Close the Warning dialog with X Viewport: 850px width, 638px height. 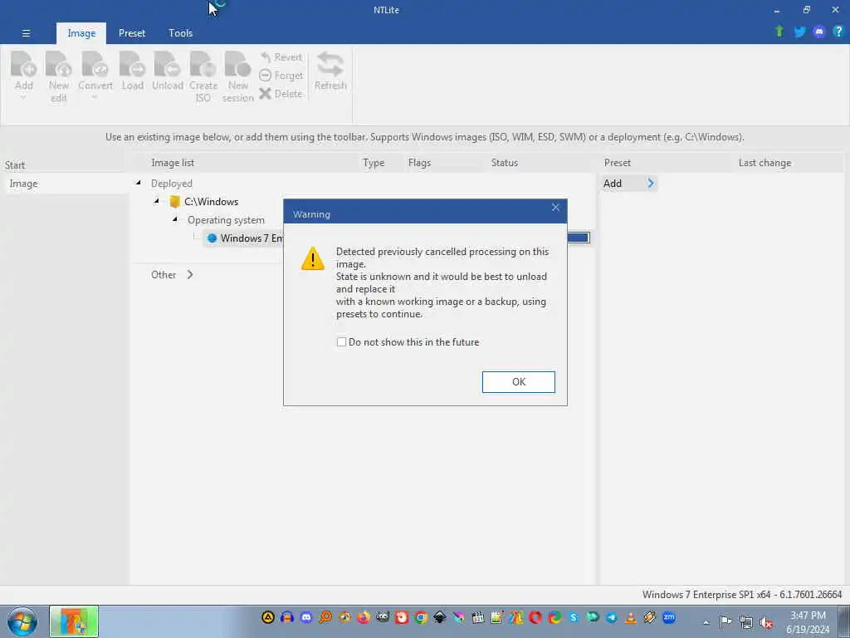[x=555, y=207]
